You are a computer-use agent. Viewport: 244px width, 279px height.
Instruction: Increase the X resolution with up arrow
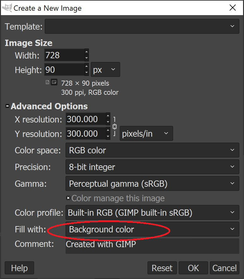pos(108,116)
